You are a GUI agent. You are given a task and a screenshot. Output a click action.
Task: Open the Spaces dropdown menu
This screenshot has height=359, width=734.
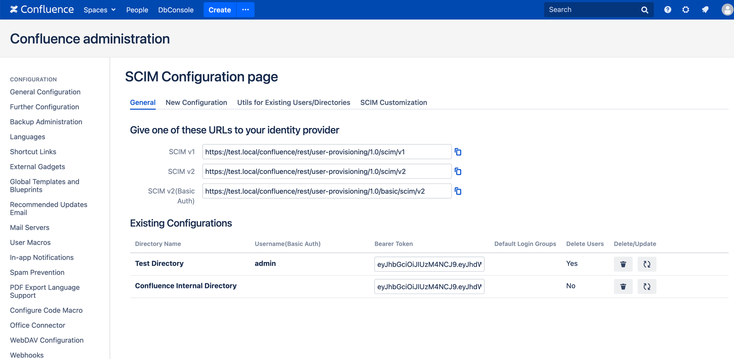click(x=99, y=10)
